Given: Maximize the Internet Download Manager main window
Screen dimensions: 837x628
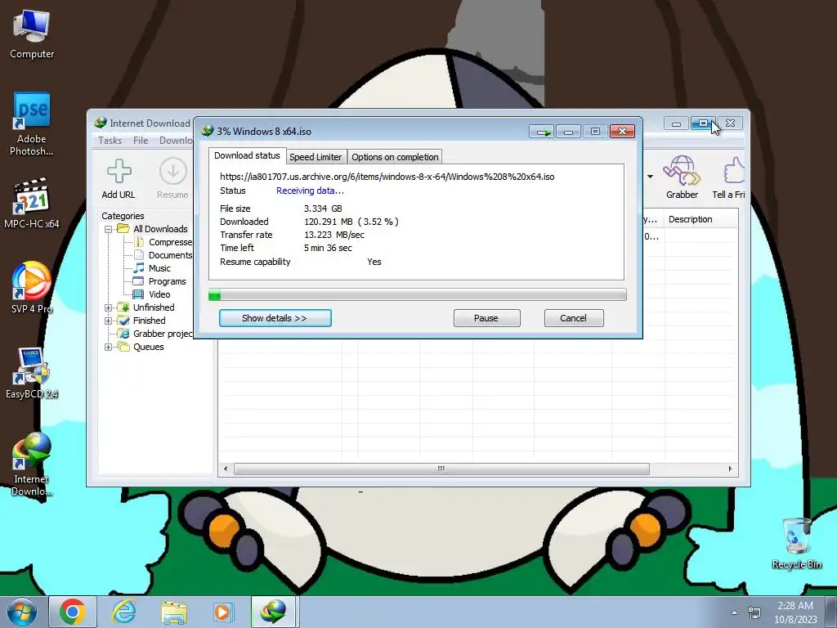Looking at the screenshot, I should coord(703,123).
